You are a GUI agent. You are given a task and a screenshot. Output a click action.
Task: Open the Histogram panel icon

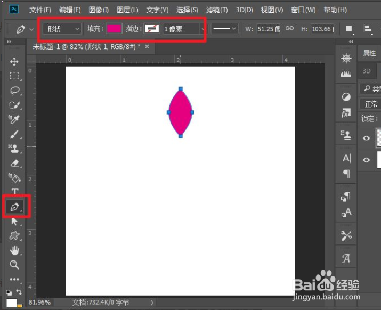[x=346, y=74]
